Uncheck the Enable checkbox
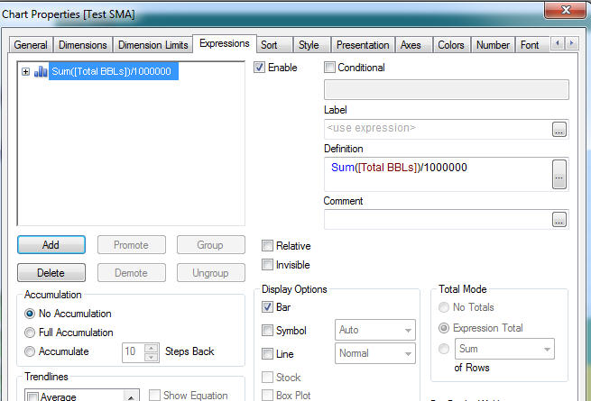The width and height of the screenshot is (591, 401). (x=261, y=68)
